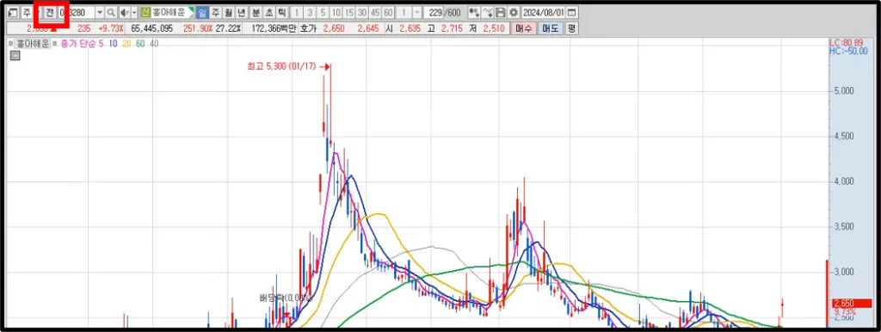Choose the 30 interval button

(x=362, y=12)
